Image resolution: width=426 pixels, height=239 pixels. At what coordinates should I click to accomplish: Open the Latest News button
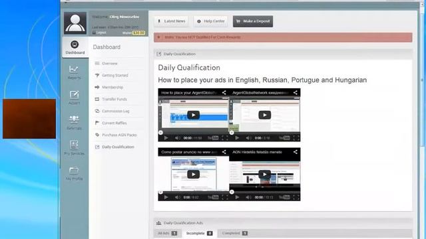click(x=172, y=21)
